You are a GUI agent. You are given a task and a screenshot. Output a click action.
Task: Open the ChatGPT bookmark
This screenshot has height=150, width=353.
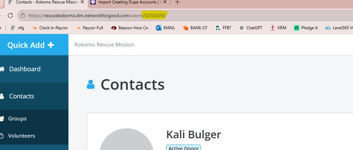coord(251,28)
